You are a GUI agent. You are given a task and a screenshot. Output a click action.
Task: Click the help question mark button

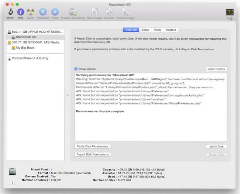point(13,182)
